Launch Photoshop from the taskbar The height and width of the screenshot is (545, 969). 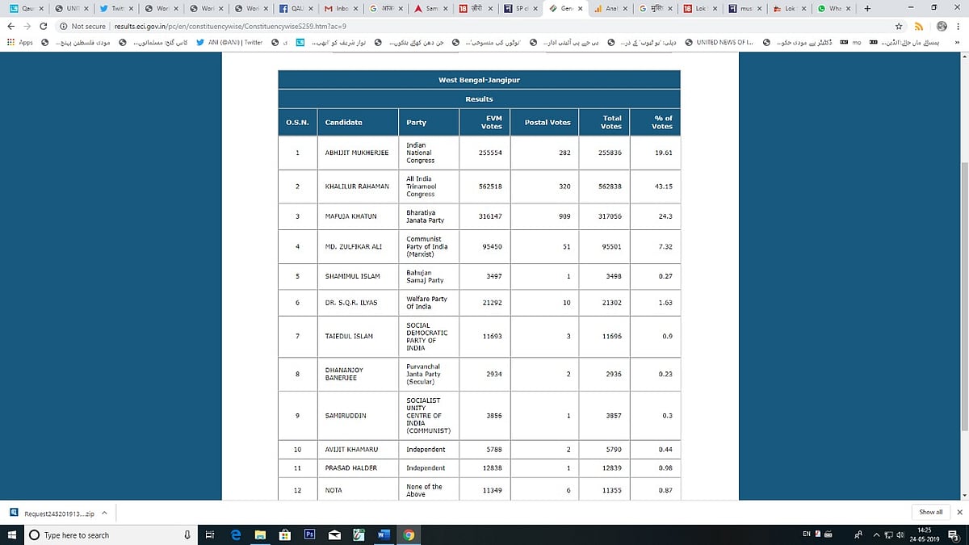tap(309, 535)
